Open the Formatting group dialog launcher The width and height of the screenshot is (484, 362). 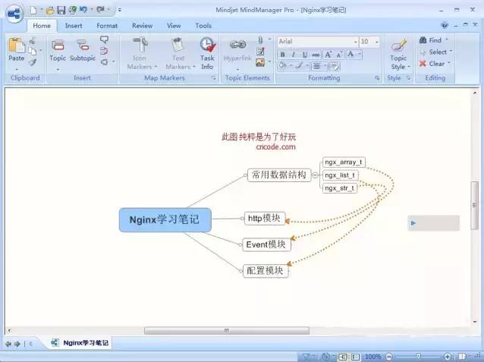(377, 78)
